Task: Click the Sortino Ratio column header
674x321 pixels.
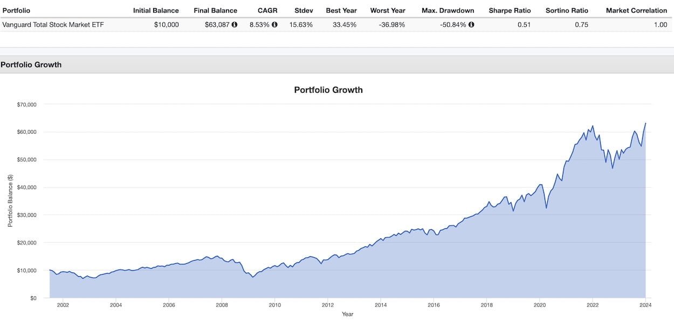Action: tap(567, 10)
